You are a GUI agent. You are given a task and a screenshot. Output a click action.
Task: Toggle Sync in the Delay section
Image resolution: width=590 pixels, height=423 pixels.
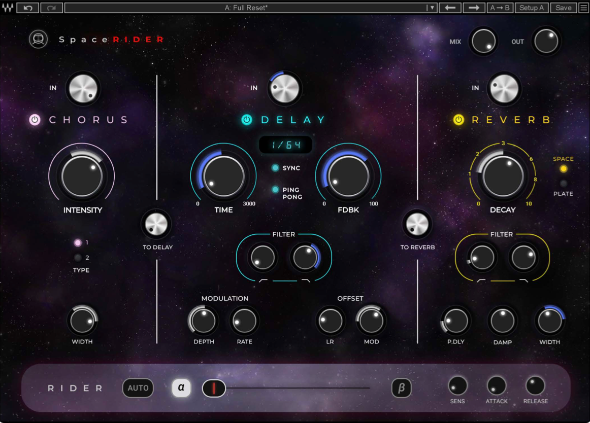coord(275,168)
